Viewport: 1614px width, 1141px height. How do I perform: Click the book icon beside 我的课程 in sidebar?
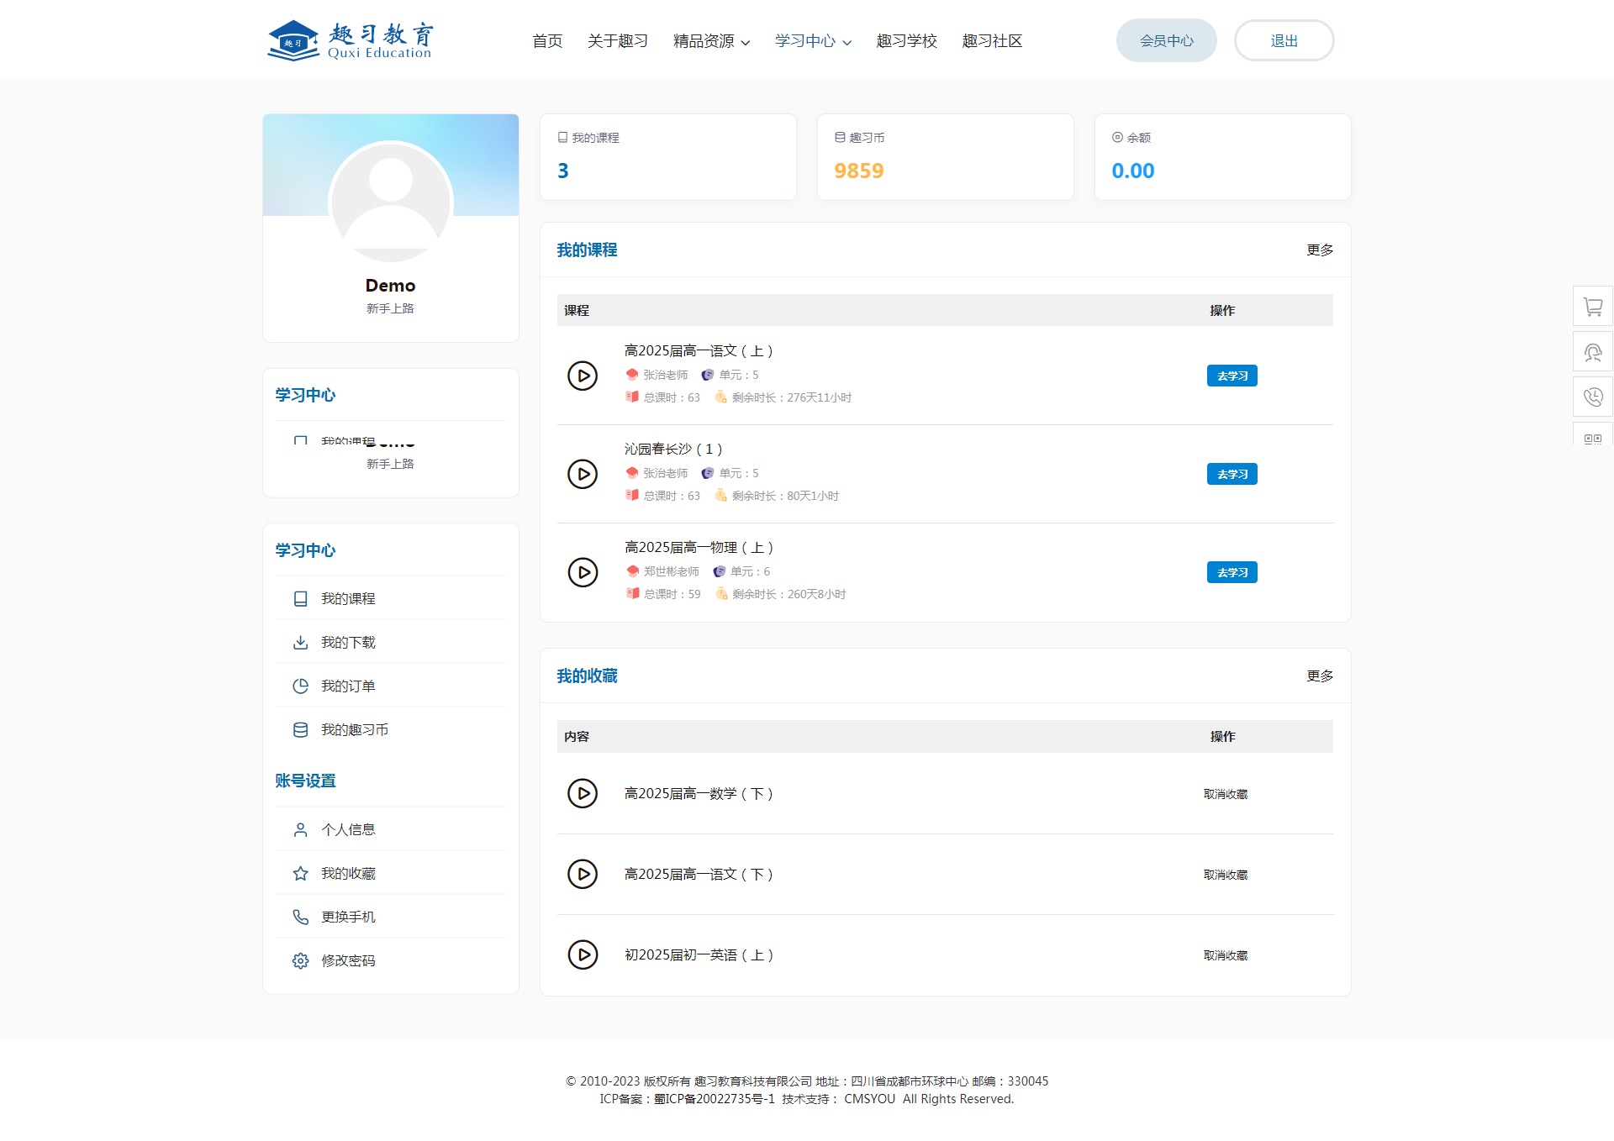click(x=300, y=598)
